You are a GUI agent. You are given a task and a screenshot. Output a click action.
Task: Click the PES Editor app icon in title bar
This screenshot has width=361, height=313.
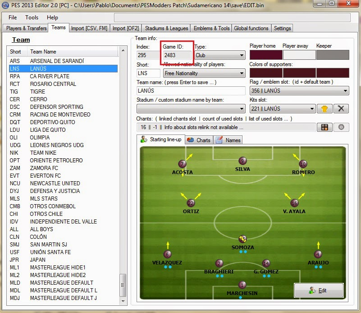tap(5, 5)
